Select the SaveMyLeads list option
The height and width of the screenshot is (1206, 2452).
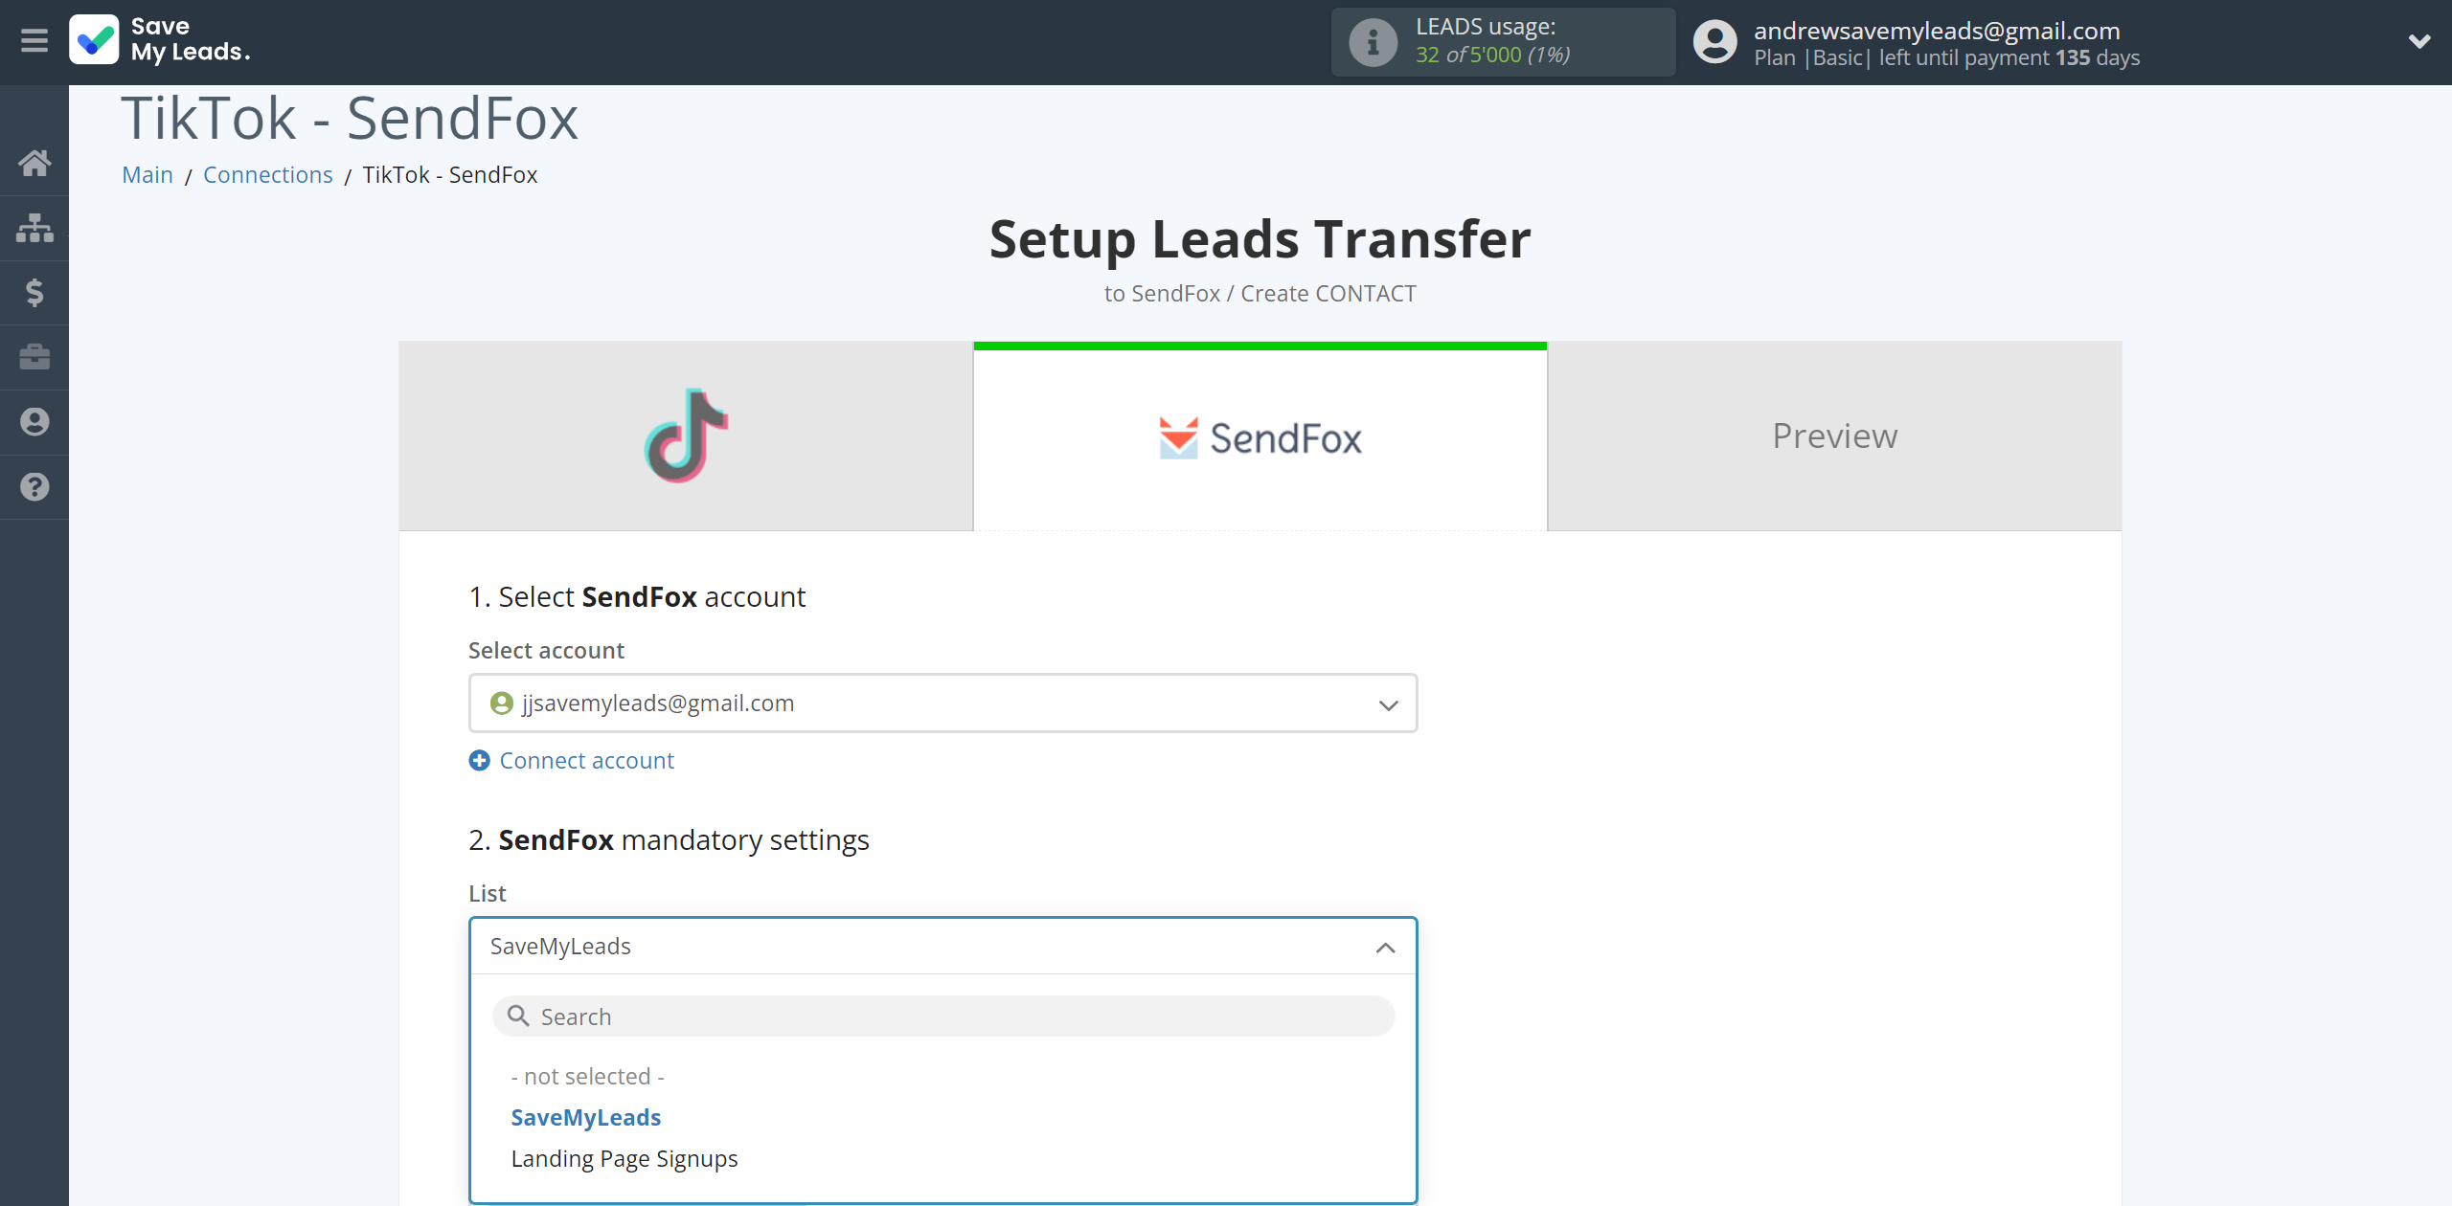pos(585,1117)
